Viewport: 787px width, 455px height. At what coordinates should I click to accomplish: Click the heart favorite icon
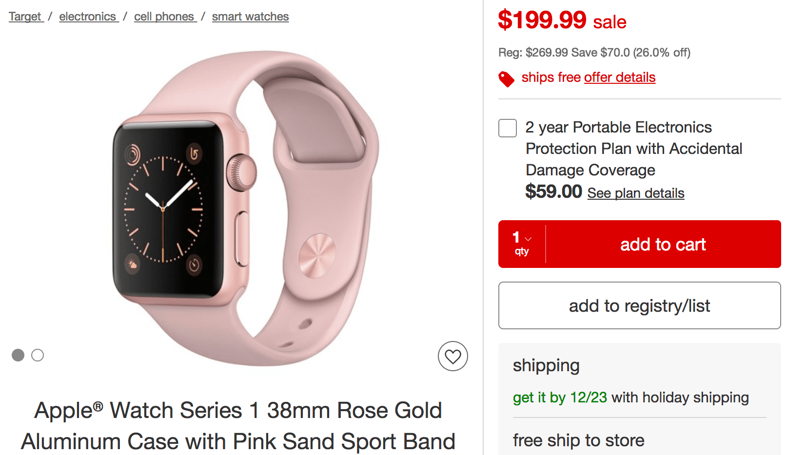tap(453, 356)
